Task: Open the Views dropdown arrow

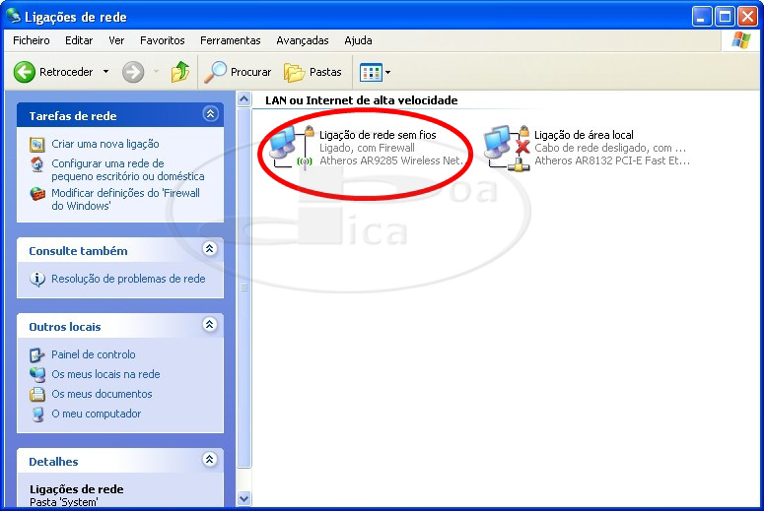Action: point(387,73)
